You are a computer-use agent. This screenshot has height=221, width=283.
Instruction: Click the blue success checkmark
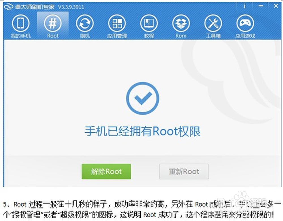[142, 98]
